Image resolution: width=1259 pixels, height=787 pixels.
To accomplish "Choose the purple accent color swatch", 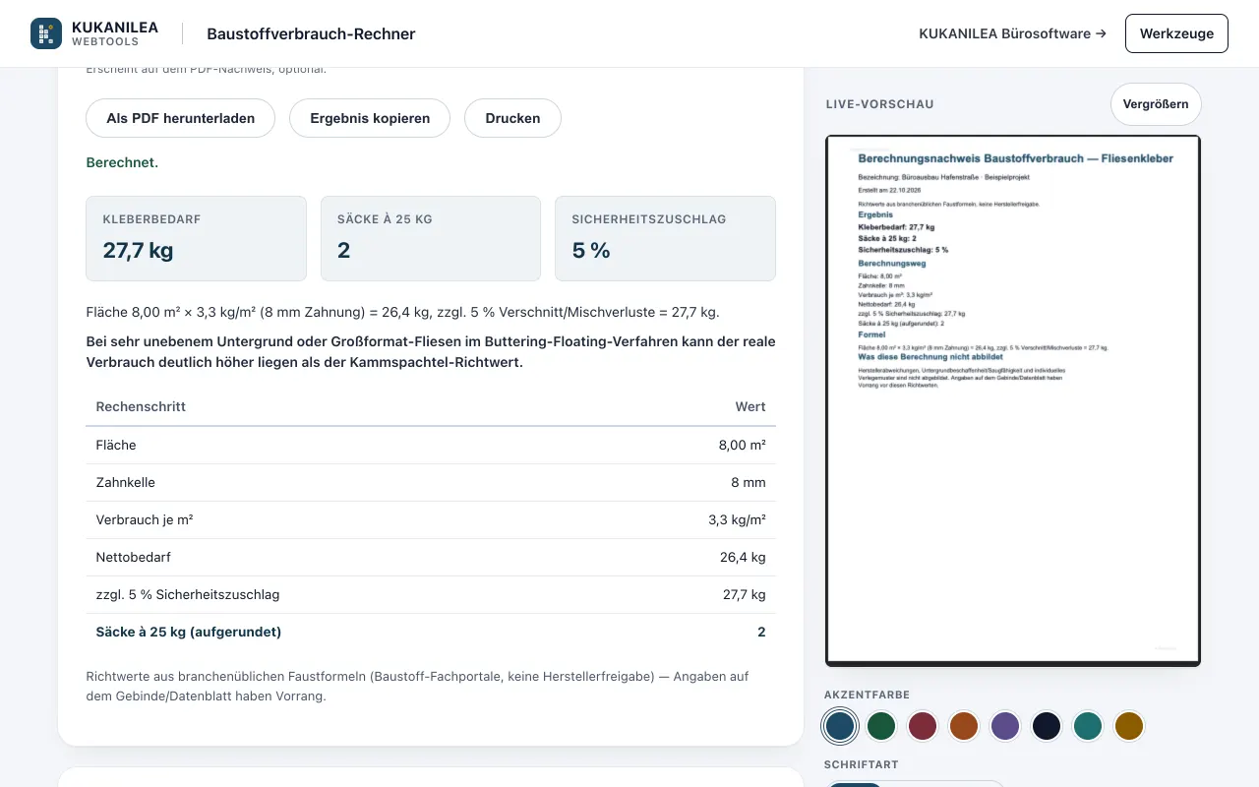I will (1005, 726).
